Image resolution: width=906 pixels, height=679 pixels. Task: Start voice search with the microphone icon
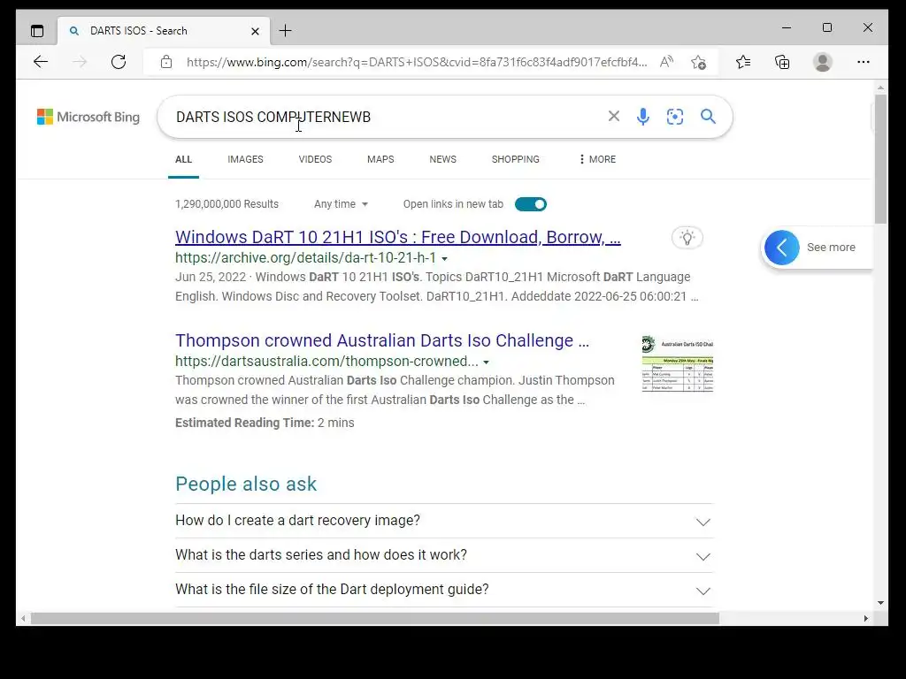[x=642, y=117]
